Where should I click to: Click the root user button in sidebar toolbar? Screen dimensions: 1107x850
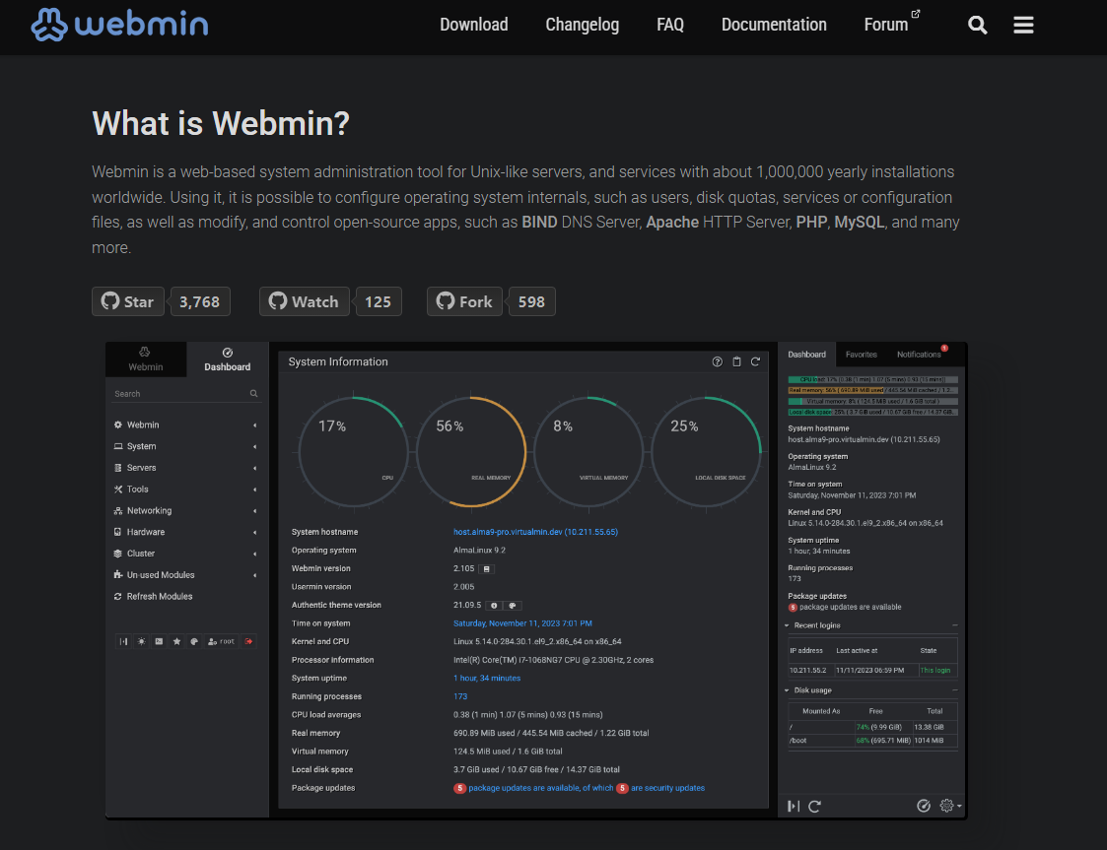tap(221, 642)
